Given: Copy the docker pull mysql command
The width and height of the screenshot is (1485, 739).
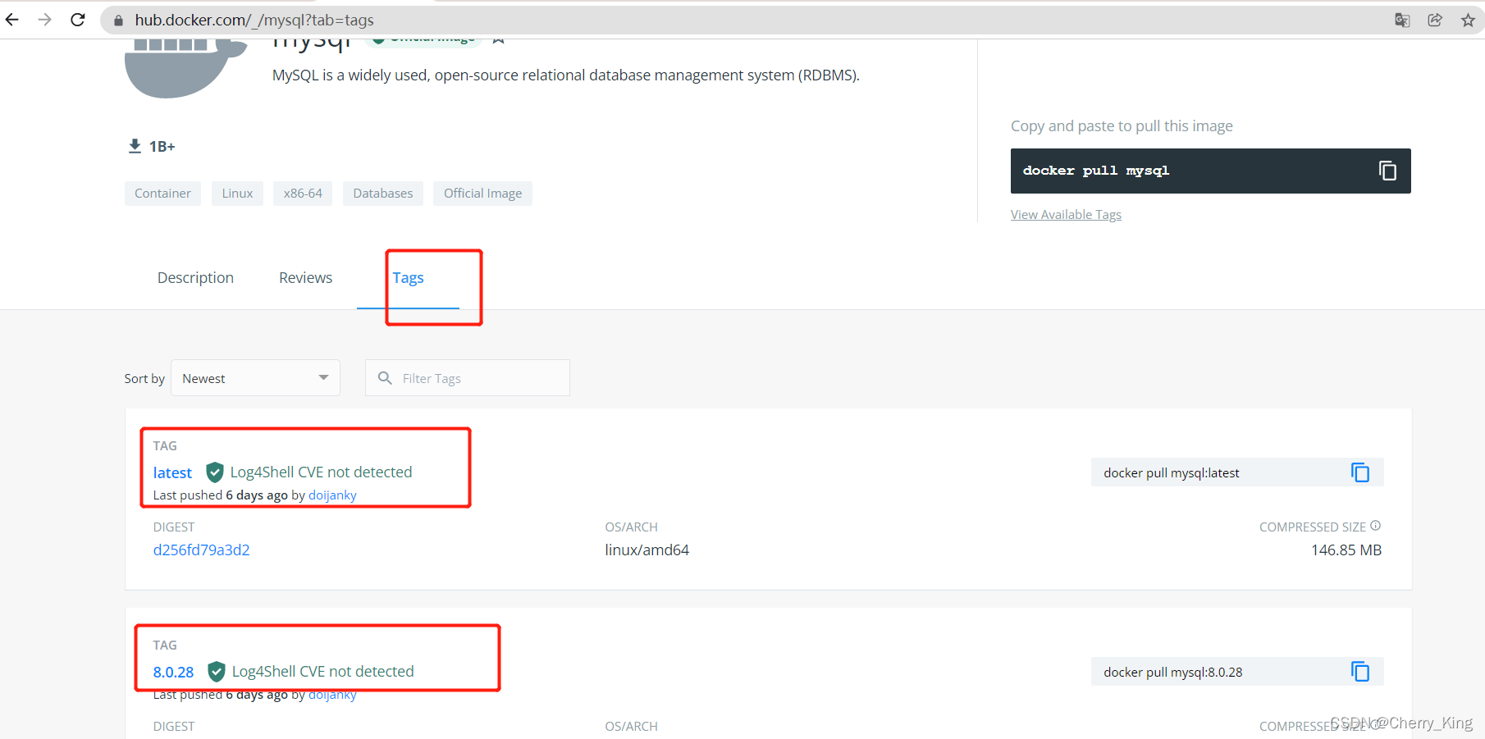Looking at the screenshot, I should (1387, 171).
